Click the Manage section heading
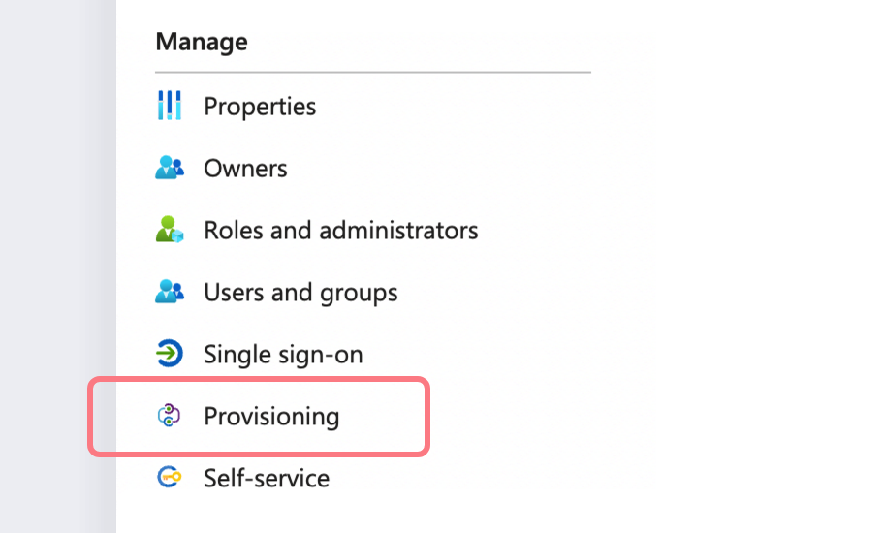The height and width of the screenshot is (533, 884). (x=202, y=42)
